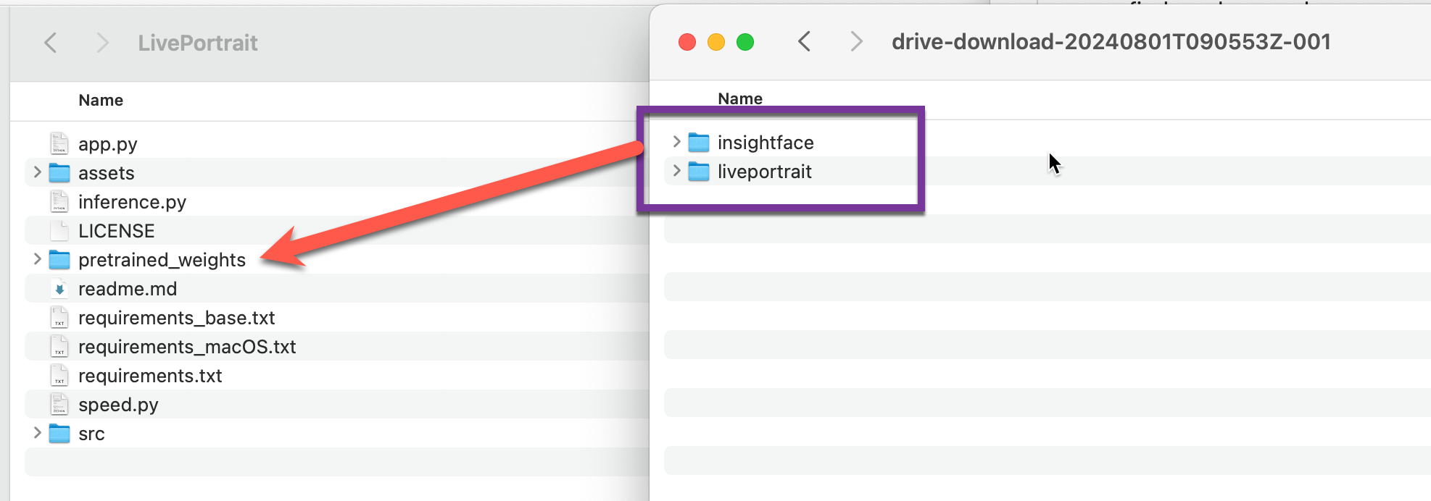Image resolution: width=1431 pixels, height=501 pixels.
Task: Click the liveportrait folder icon
Action: coord(699,171)
